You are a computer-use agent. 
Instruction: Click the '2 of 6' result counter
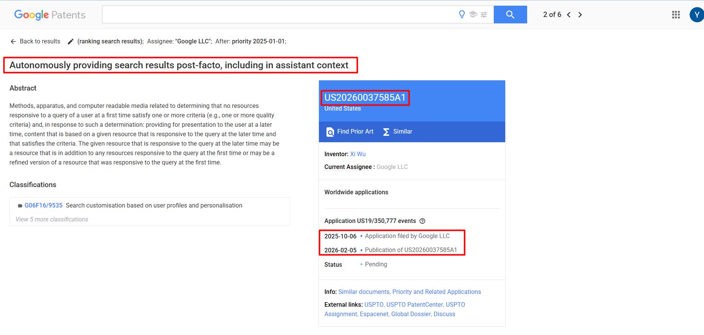(x=552, y=15)
